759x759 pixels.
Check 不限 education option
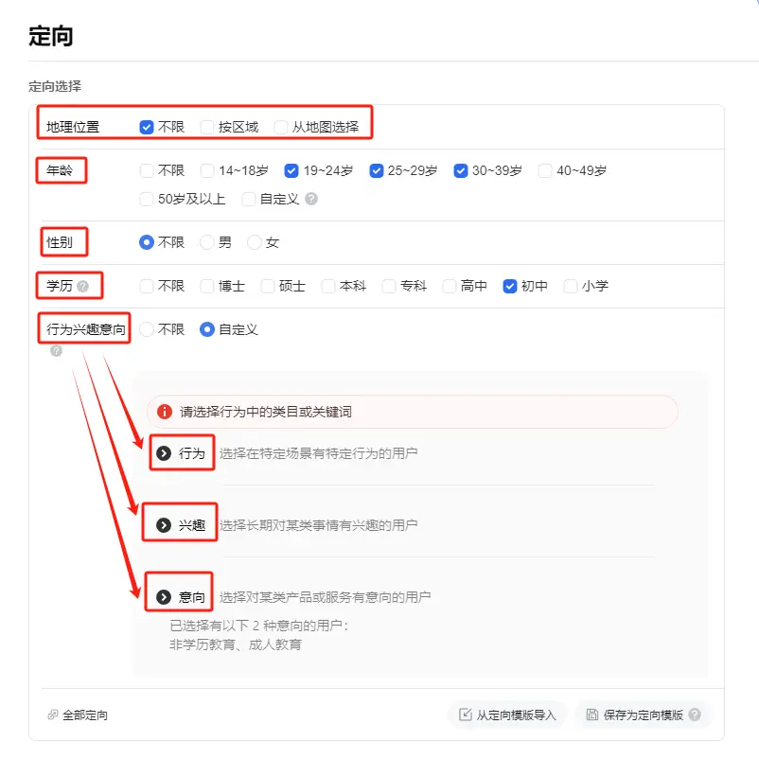pos(147,286)
